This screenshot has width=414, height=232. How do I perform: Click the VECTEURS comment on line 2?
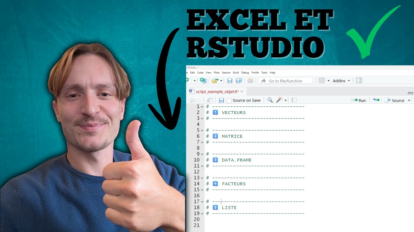point(234,112)
